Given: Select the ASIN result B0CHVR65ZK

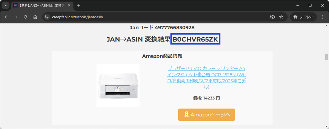Looking at the screenshot, I should pyautogui.click(x=195, y=39).
